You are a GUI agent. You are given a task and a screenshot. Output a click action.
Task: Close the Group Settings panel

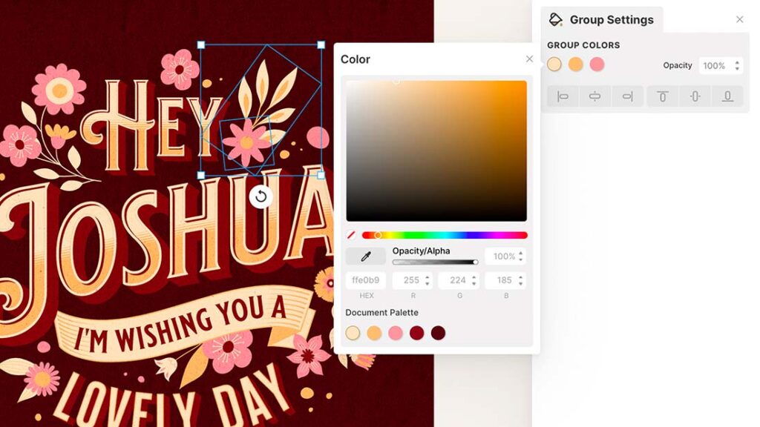[739, 19]
